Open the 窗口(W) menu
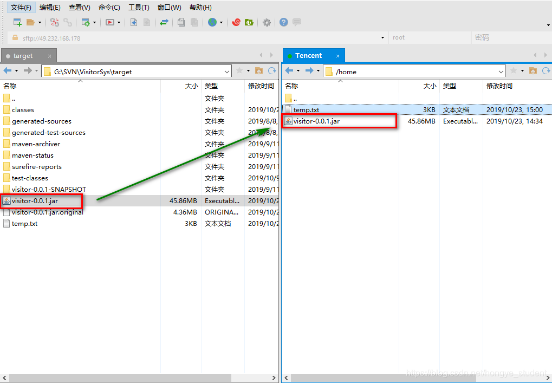This screenshot has width=552, height=383. click(170, 8)
